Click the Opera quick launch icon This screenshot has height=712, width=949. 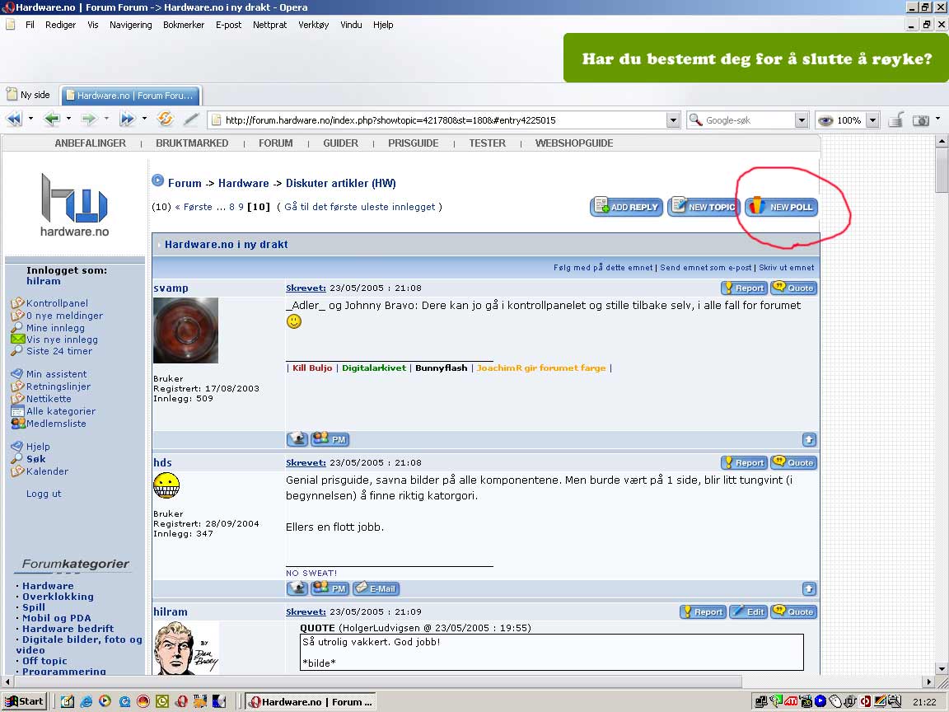[180, 702]
